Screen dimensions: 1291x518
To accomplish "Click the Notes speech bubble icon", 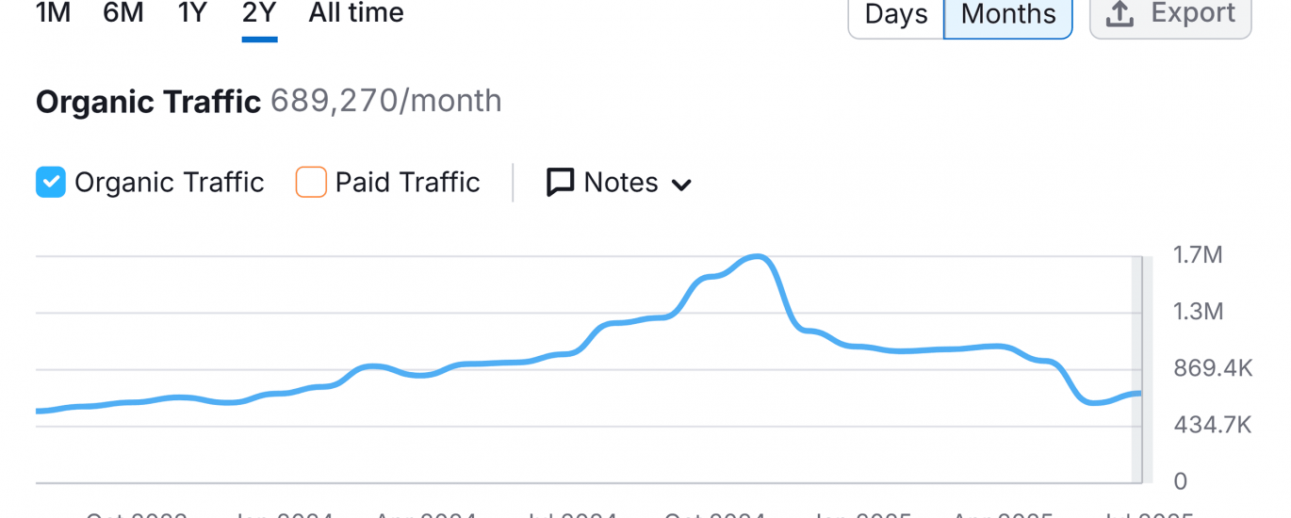I will [x=560, y=183].
